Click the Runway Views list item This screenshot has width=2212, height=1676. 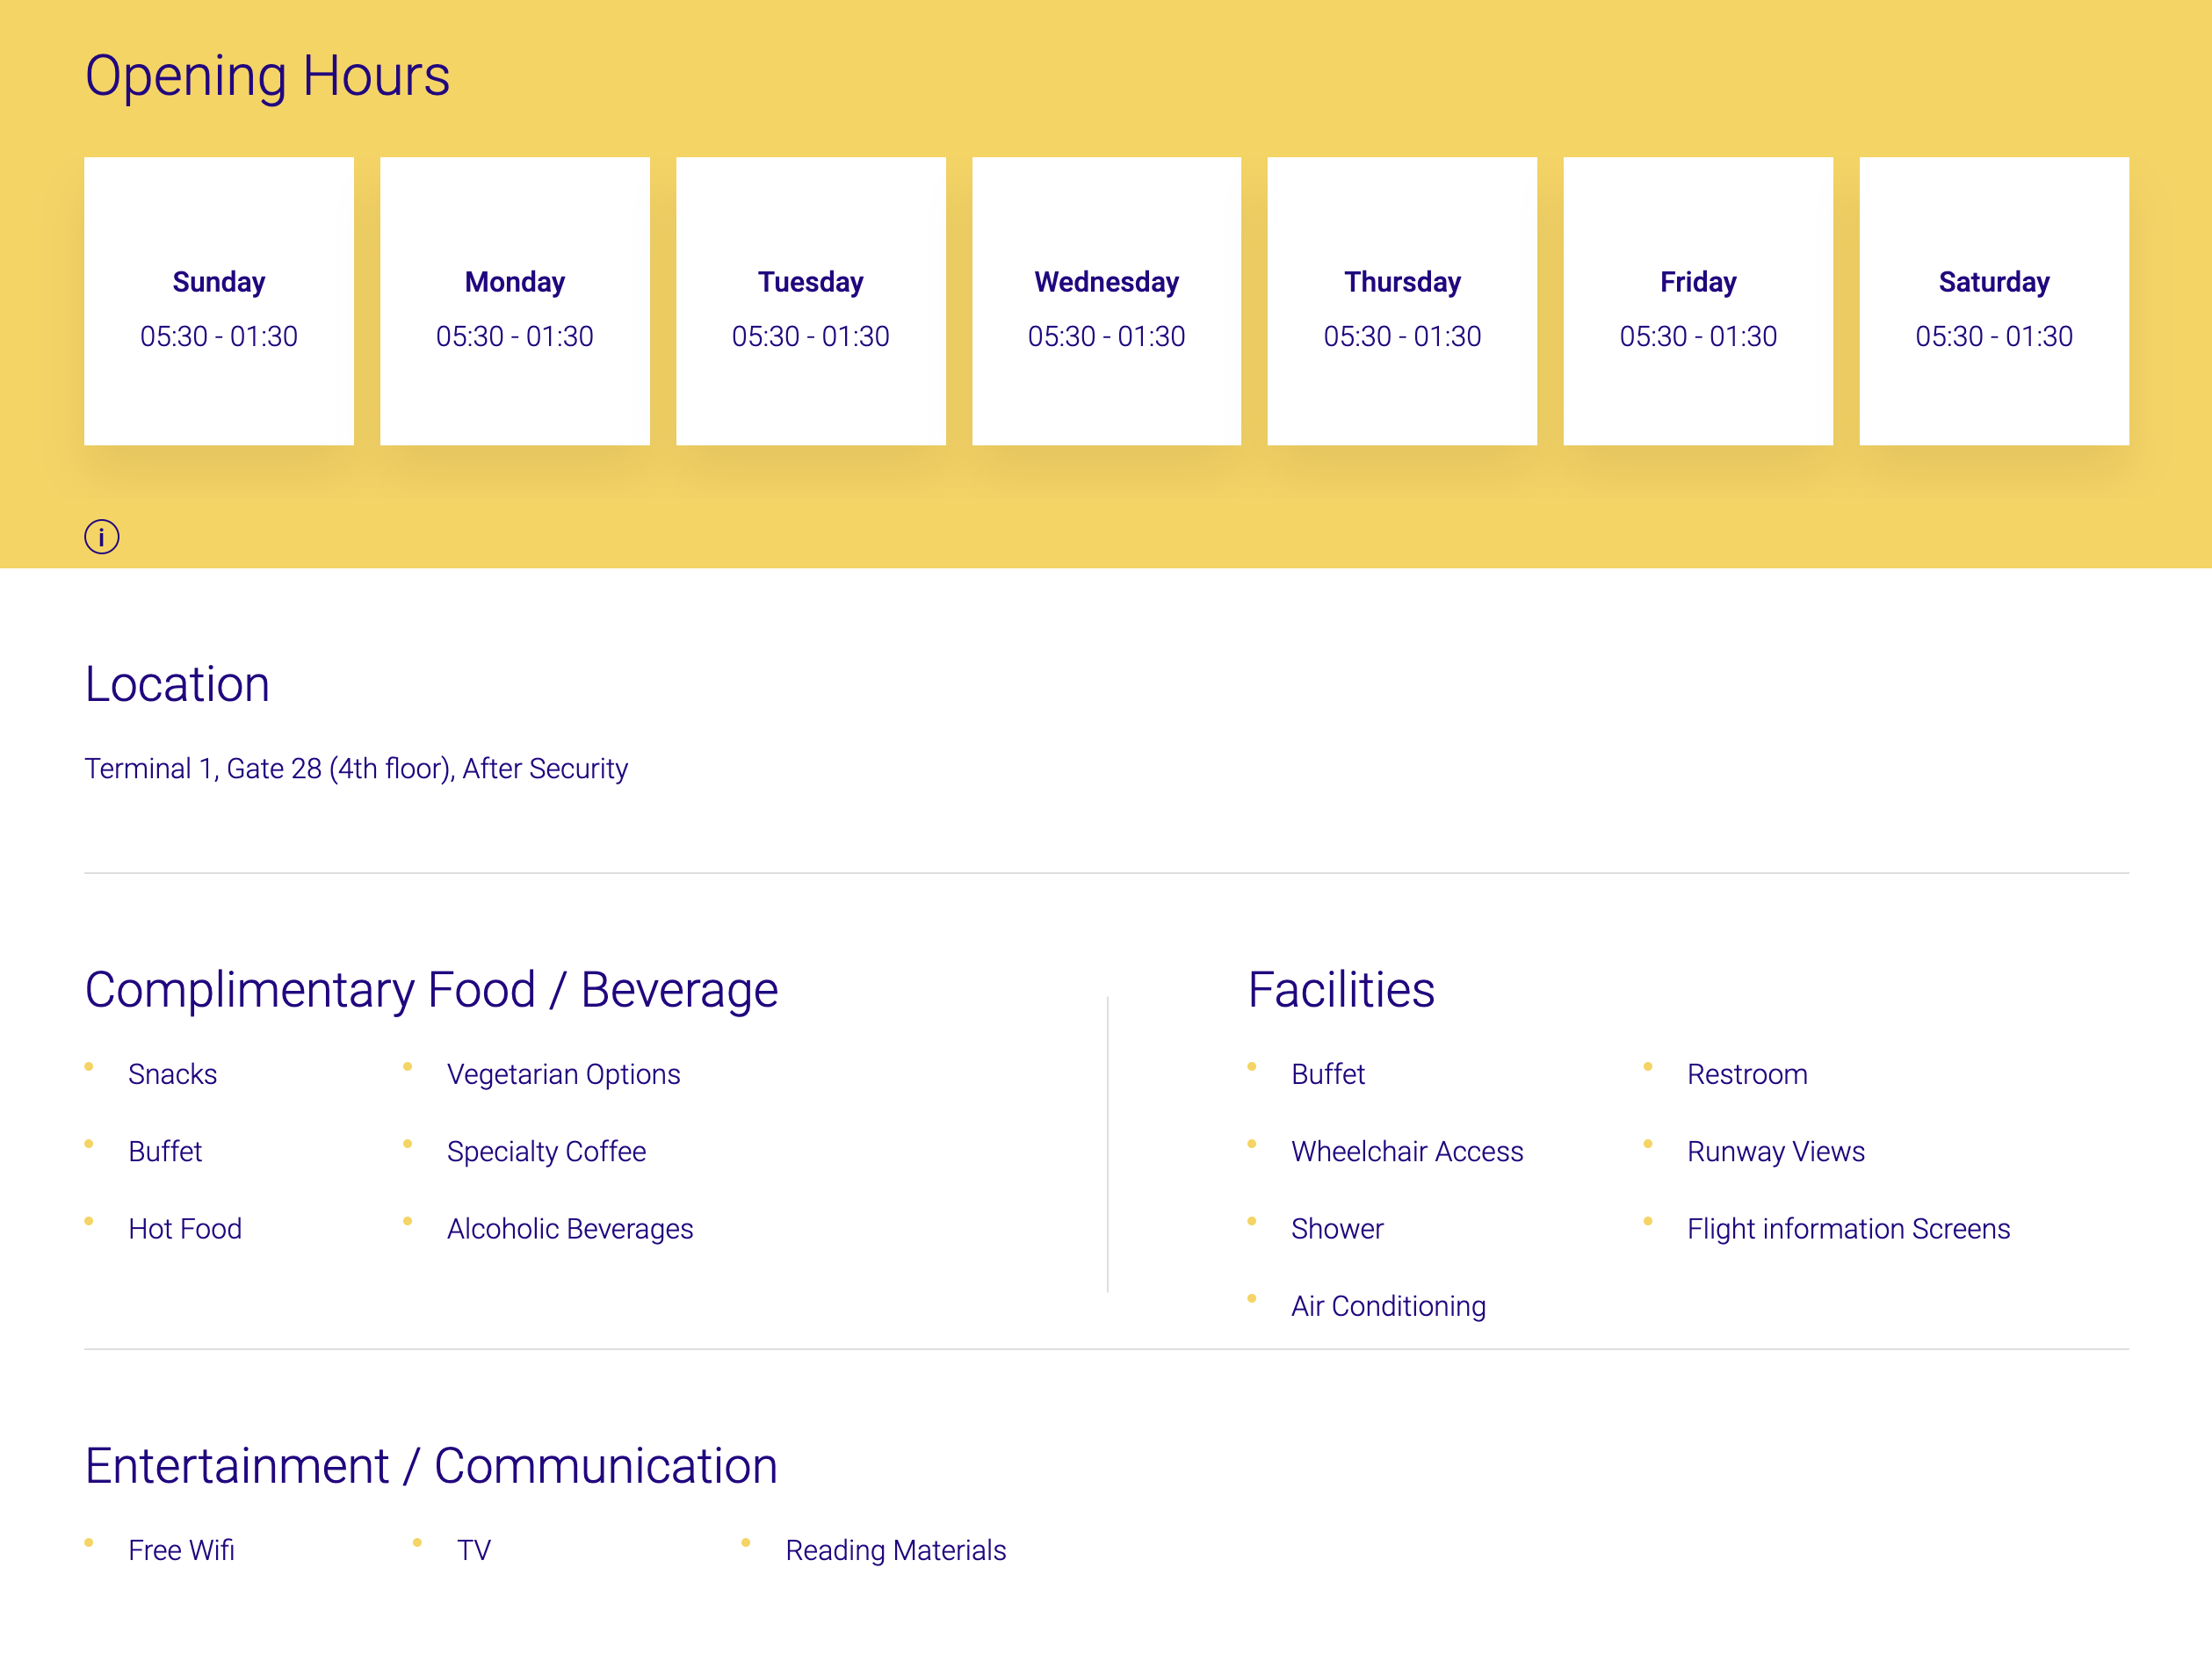(1776, 1152)
